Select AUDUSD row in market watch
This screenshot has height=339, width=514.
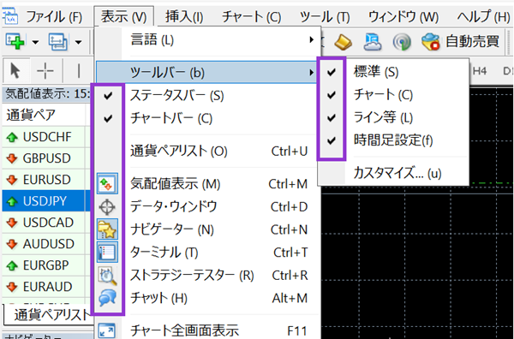46,244
